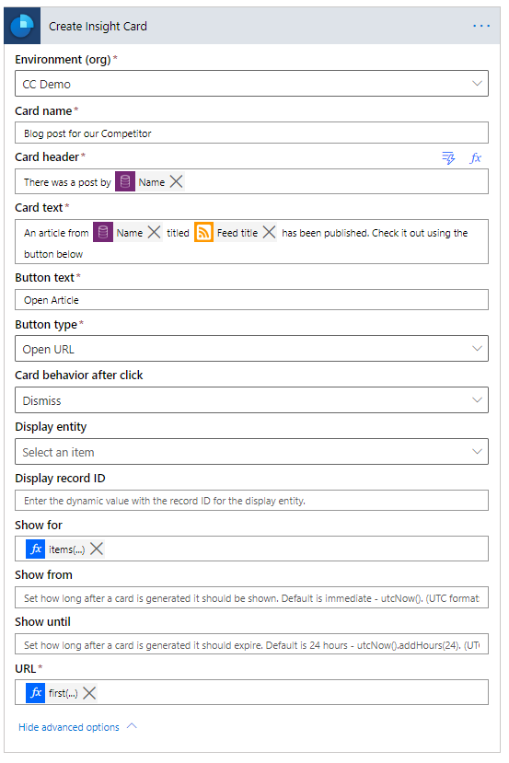Remove the first(...) expression from URL
The image size is (509, 763).
[89, 693]
